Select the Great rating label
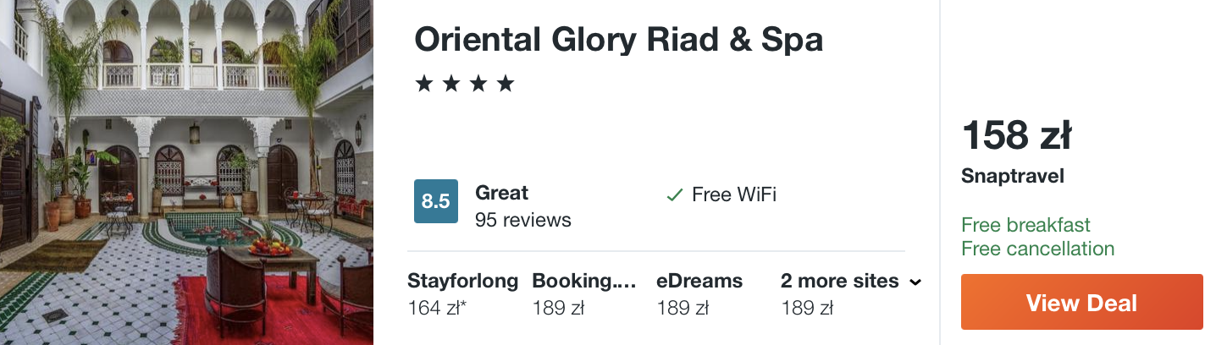The width and height of the screenshot is (1216, 345). [501, 193]
